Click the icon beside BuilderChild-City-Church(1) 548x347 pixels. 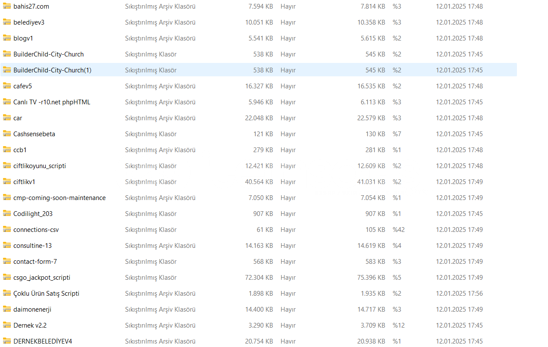point(7,70)
